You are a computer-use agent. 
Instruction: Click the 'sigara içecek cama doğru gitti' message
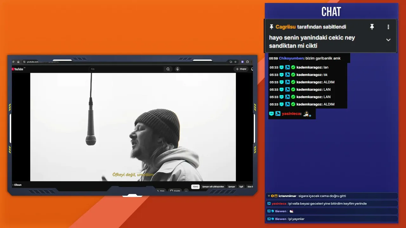322,196
